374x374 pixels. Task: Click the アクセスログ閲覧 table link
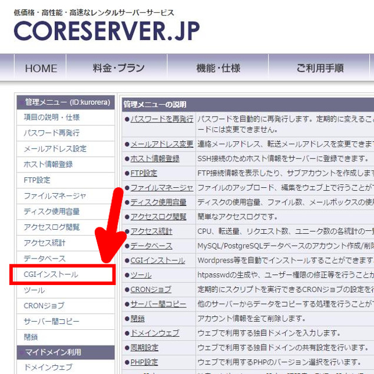pyautogui.click(x=158, y=217)
